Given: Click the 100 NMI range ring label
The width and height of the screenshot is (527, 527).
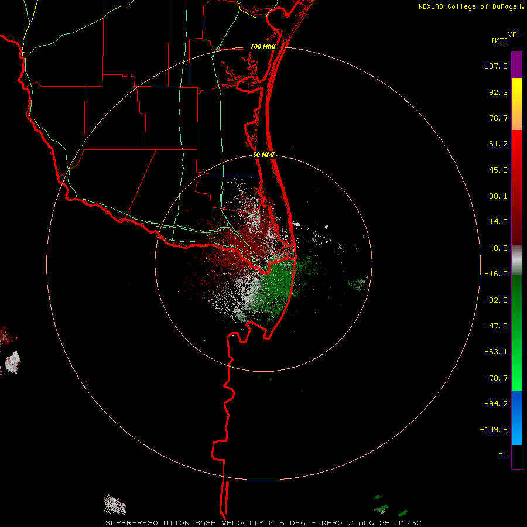Looking at the screenshot, I should tap(263, 46).
